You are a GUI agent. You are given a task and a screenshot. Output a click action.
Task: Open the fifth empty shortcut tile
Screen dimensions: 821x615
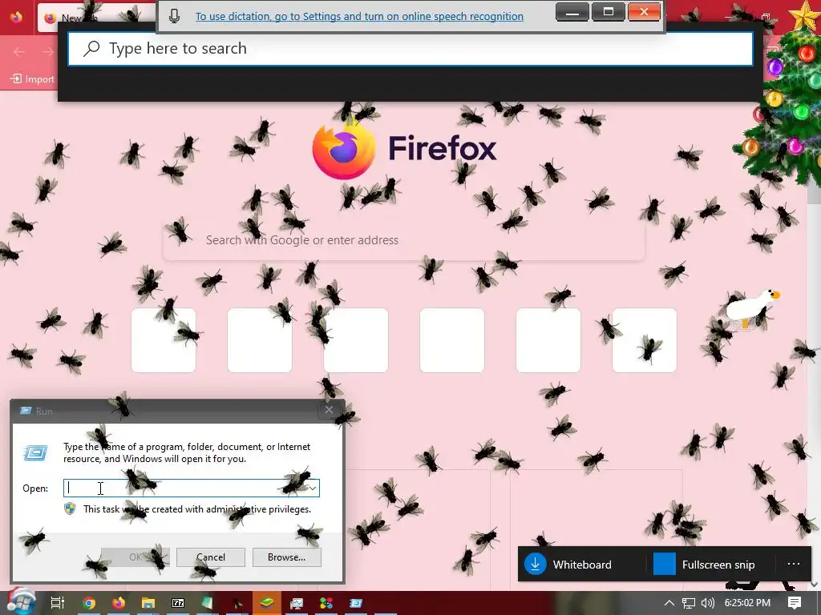pos(548,340)
